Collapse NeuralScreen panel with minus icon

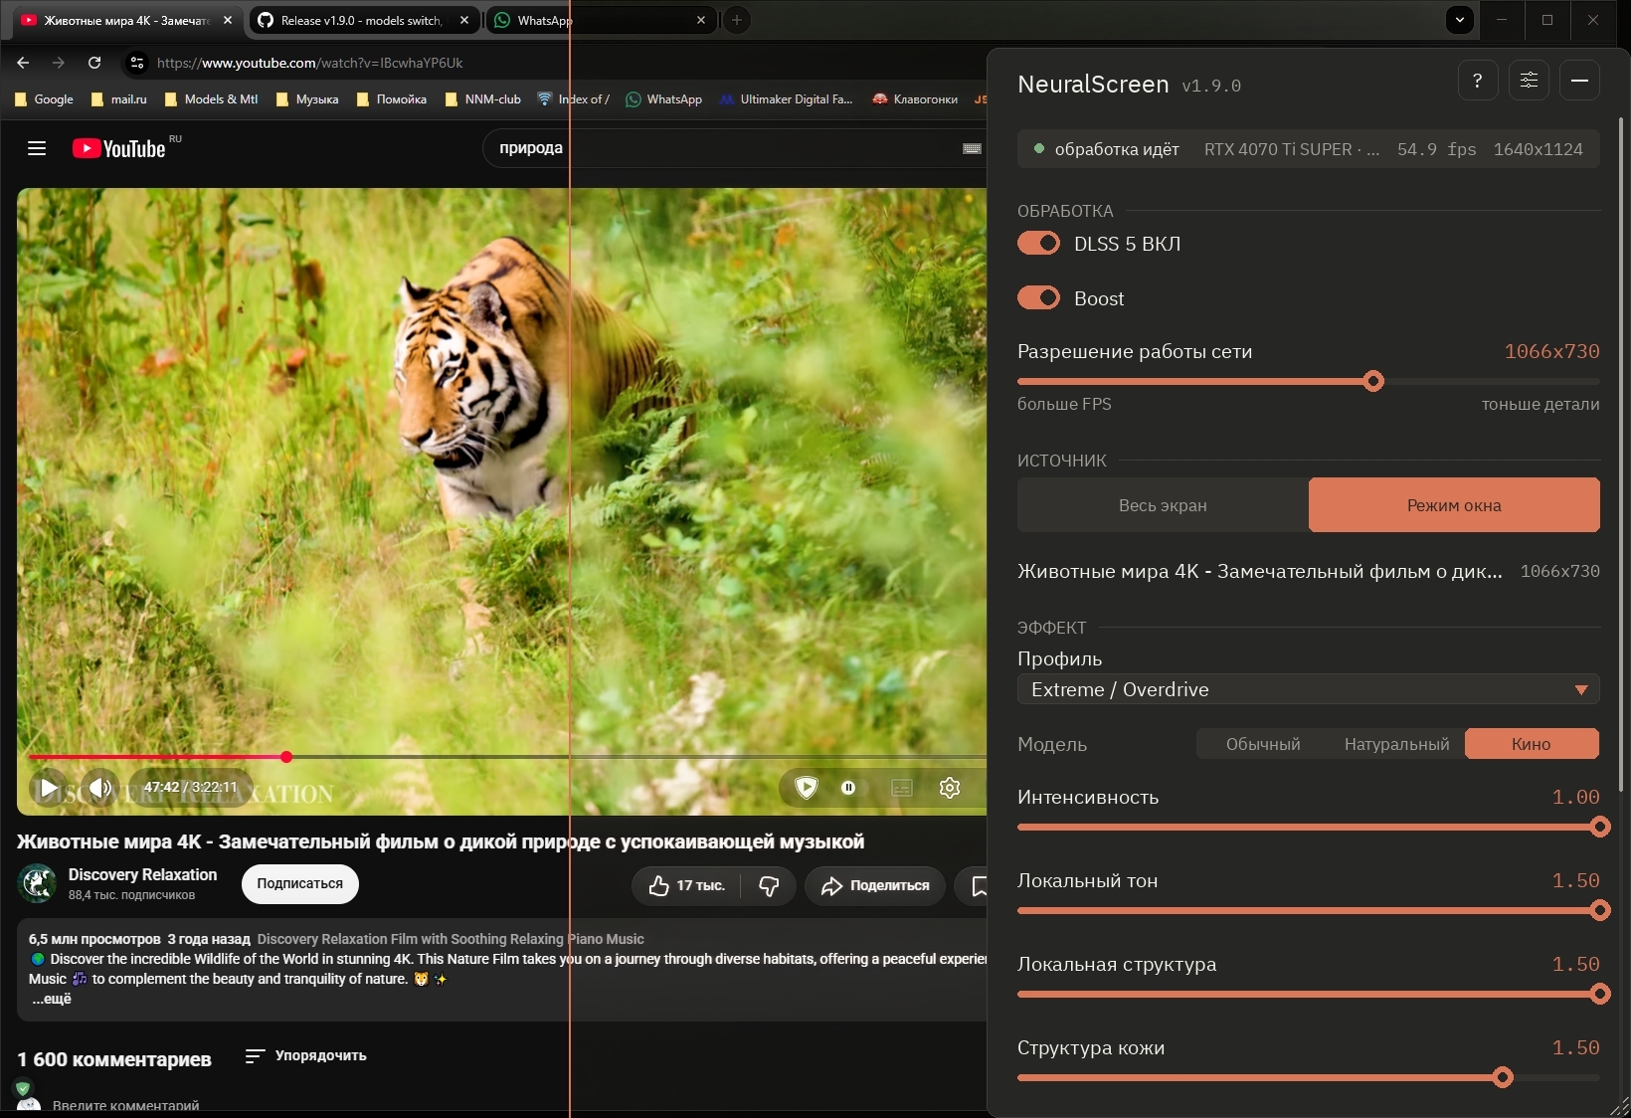(1579, 81)
